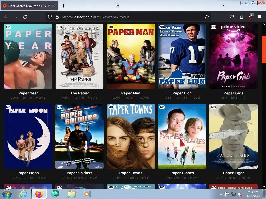Screen dimensions: 266x199
Task: Open the Paper Tiger poster
Action: (x=234, y=136)
